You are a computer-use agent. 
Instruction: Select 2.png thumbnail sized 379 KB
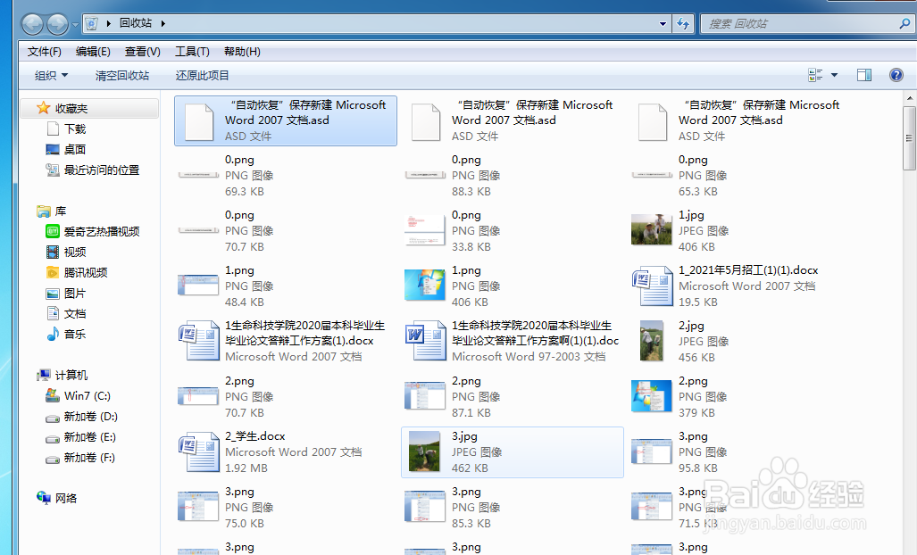(652, 396)
